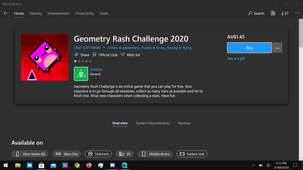The height and width of the screenshot is (170, 303).
Task: Click the Buy as a gift link
Action: 236,58
